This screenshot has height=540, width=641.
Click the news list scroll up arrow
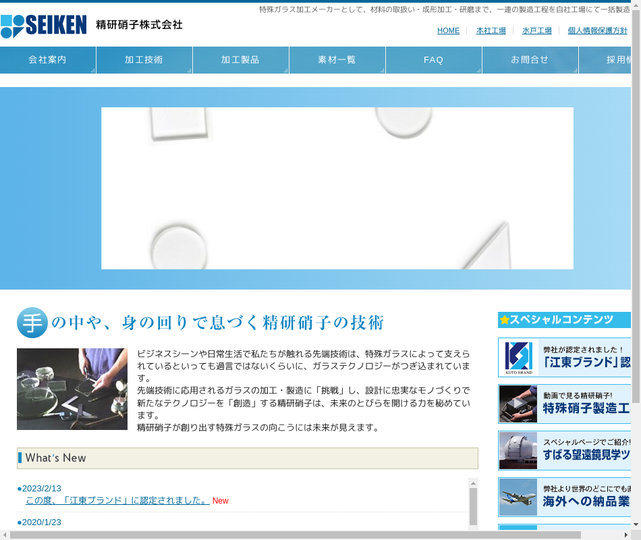pyautogui.click(x=473, y=483)
